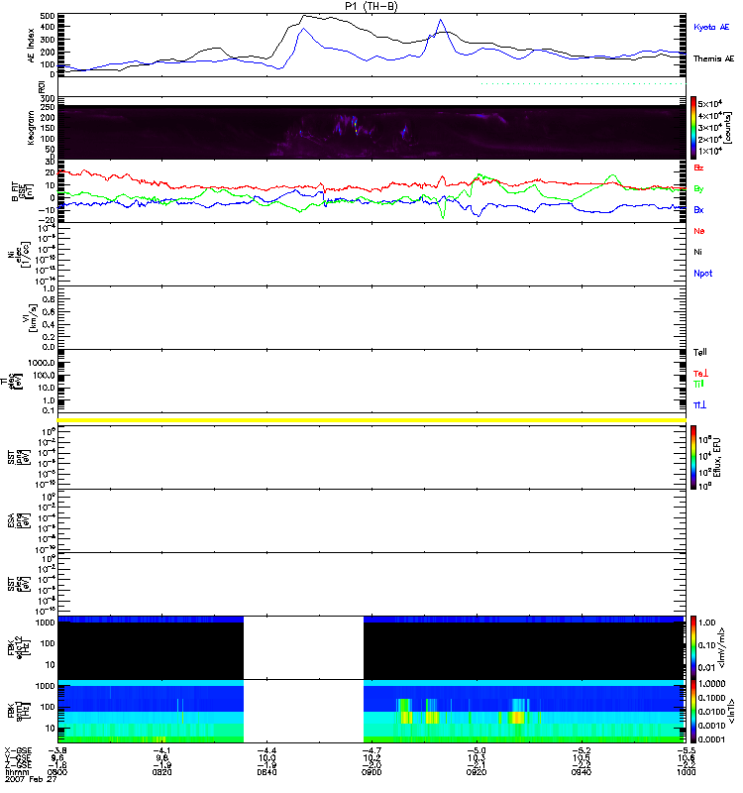743x793 pixels.
Task: Select the red Te perpendicular legend label
Action: (x=700, y=374)
